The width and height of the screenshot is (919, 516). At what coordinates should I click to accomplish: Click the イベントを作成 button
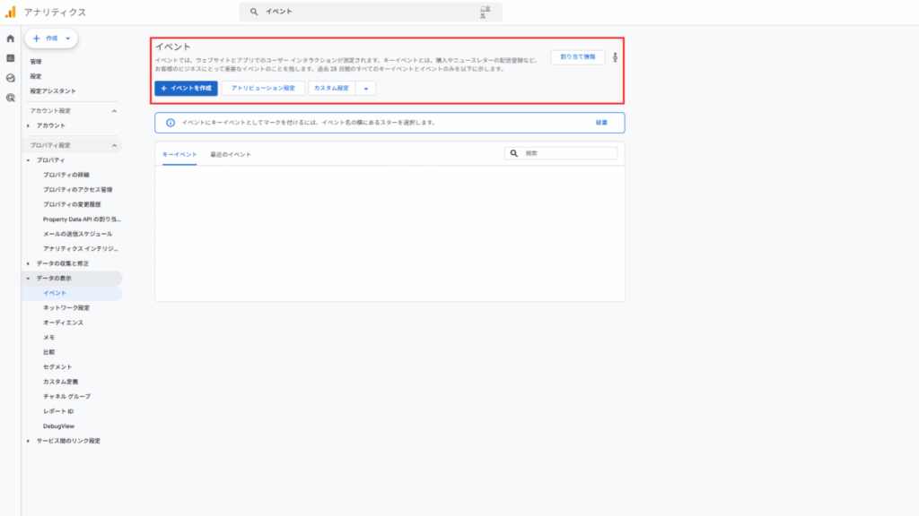point(186,89)
